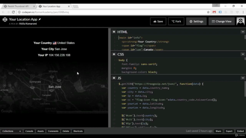Click the United States flag icon
Screen dimensions: 246x138
(x=55, y=43)
